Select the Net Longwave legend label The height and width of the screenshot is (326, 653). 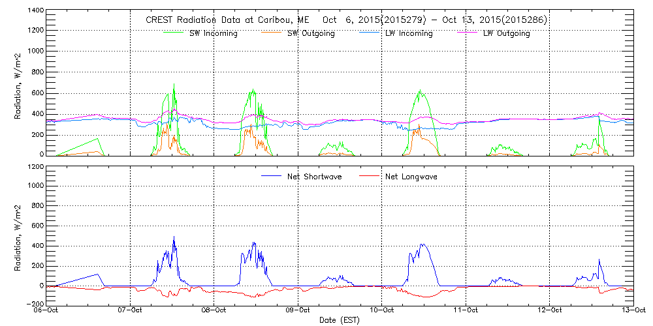click(411, 177)
